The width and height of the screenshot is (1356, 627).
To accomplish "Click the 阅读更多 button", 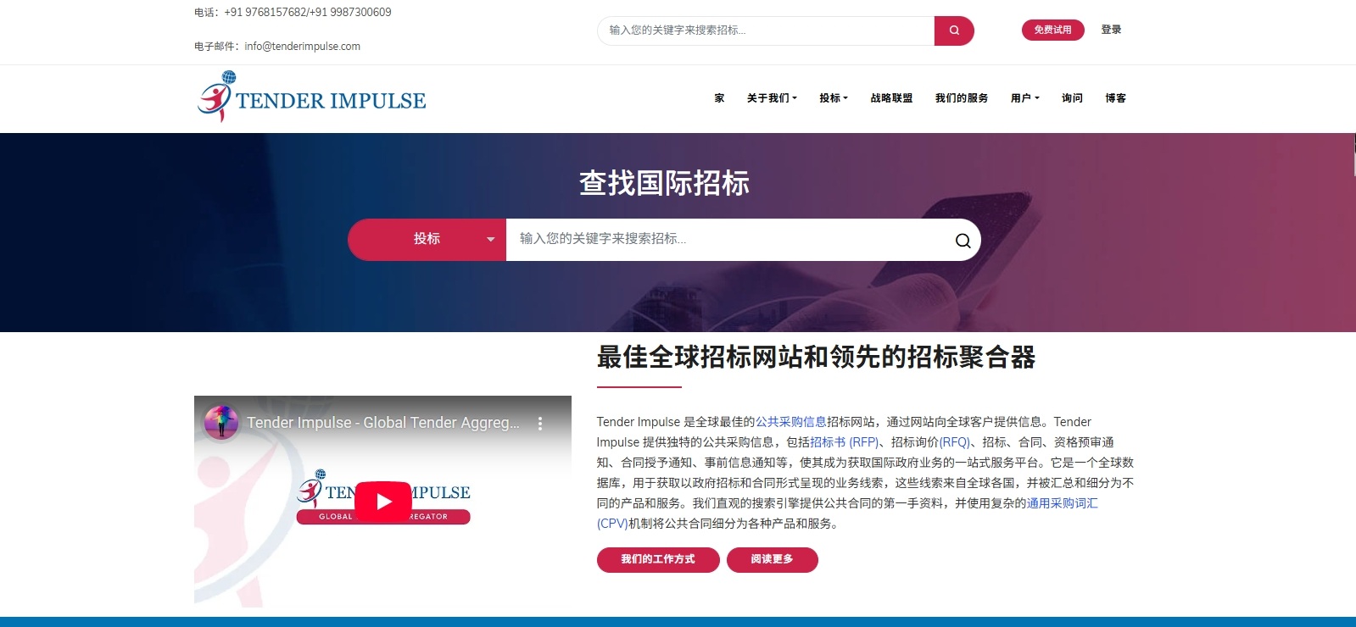I will click(772, 560).
